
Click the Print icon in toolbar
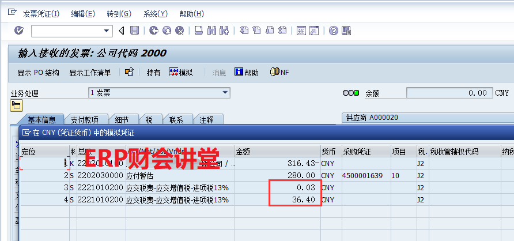198,31
